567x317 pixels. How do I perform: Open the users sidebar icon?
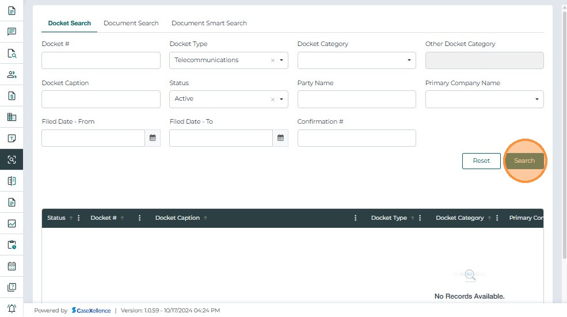tap(12, 75)
